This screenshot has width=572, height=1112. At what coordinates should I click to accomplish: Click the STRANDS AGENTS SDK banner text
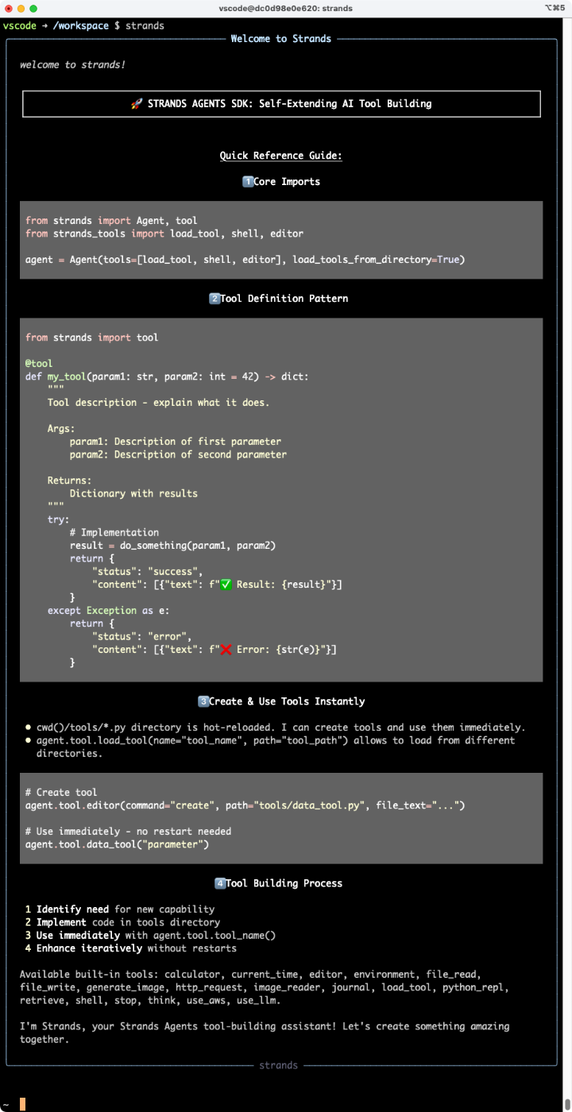tap(289, 103)
